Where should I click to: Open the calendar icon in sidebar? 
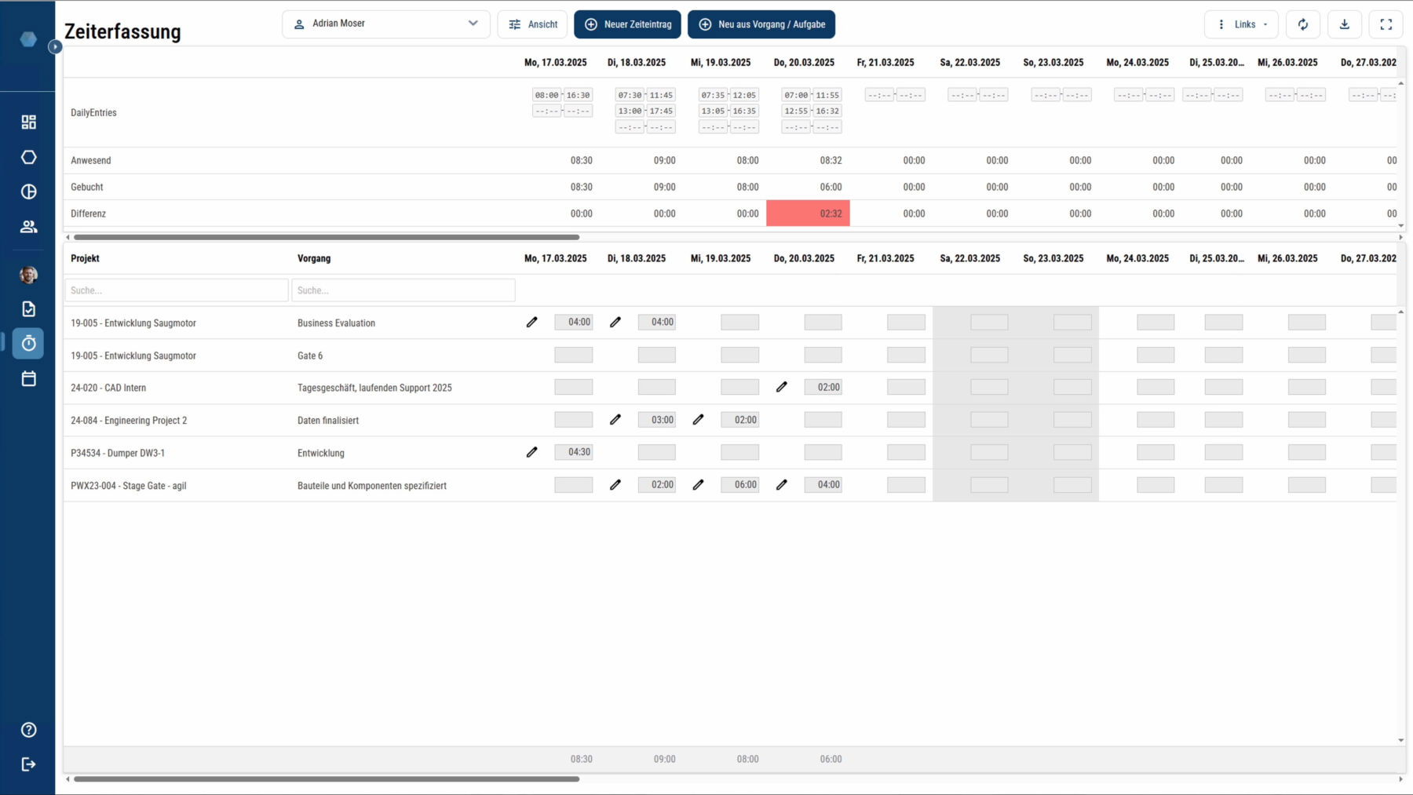(x=28, y=378)
